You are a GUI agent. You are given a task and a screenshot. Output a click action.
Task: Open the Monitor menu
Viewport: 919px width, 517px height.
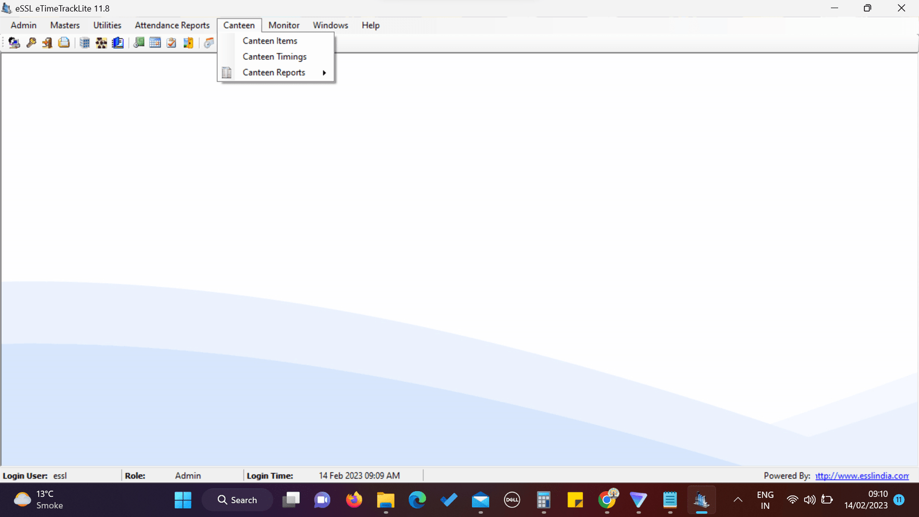[x=284, y=25]
